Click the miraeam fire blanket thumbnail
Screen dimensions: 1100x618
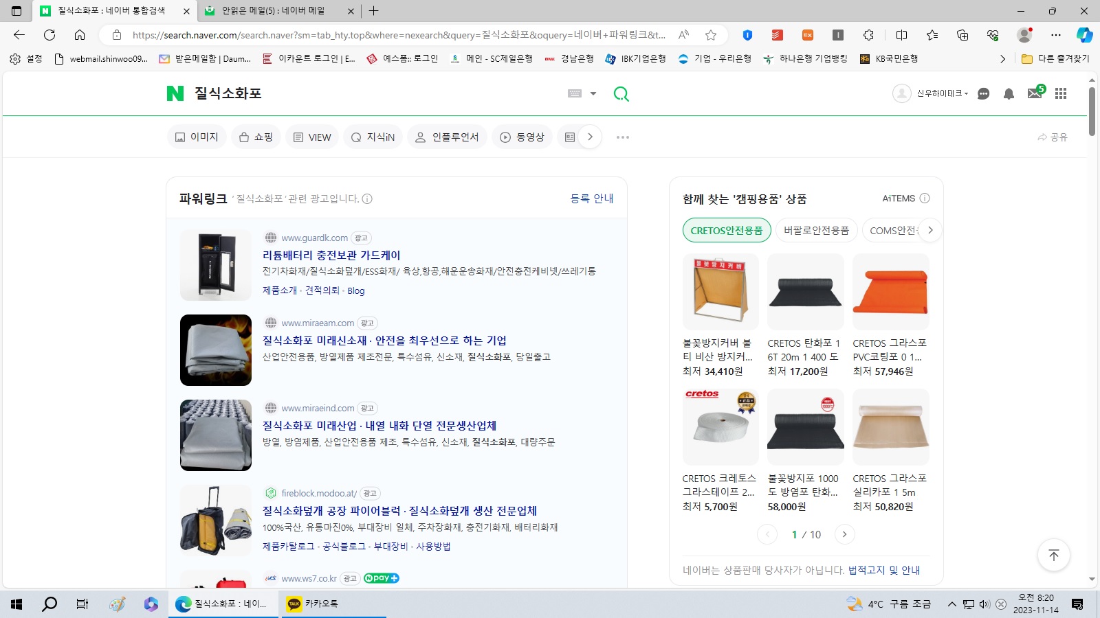[216, 350]
